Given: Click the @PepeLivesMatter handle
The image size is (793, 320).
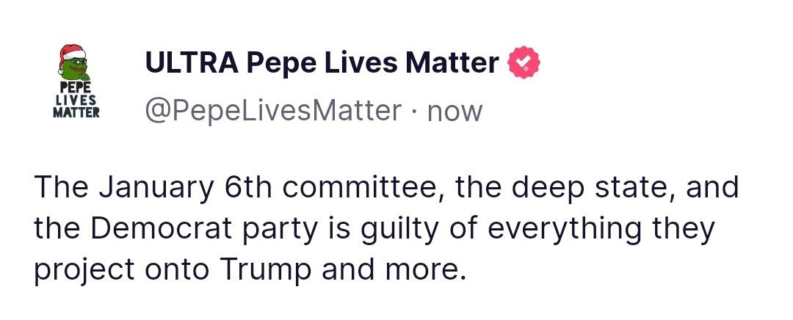Looking at the screenshot, I should [x=273, y=111].
